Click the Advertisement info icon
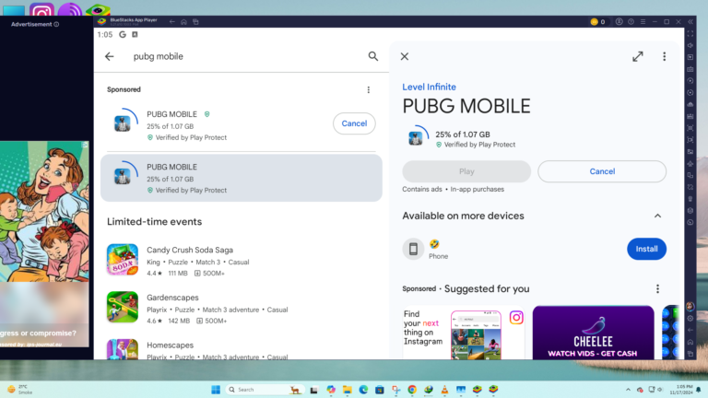This screenshot has width=708, height=398. click(56, 24)
